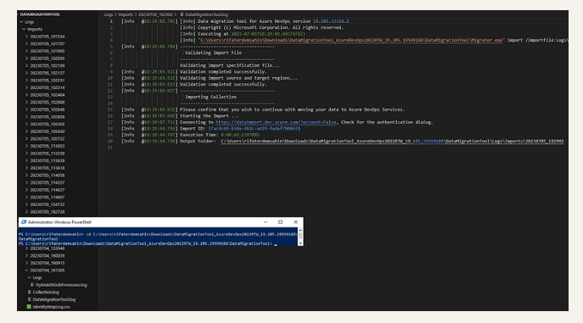Select the 20230705_182902 breadcrumb item
The width and height of the screenshot is (583, 323).
155,14
